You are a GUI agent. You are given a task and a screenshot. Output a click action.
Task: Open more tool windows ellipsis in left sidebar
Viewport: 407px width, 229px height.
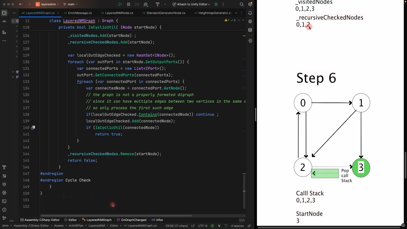coord(4,40)
